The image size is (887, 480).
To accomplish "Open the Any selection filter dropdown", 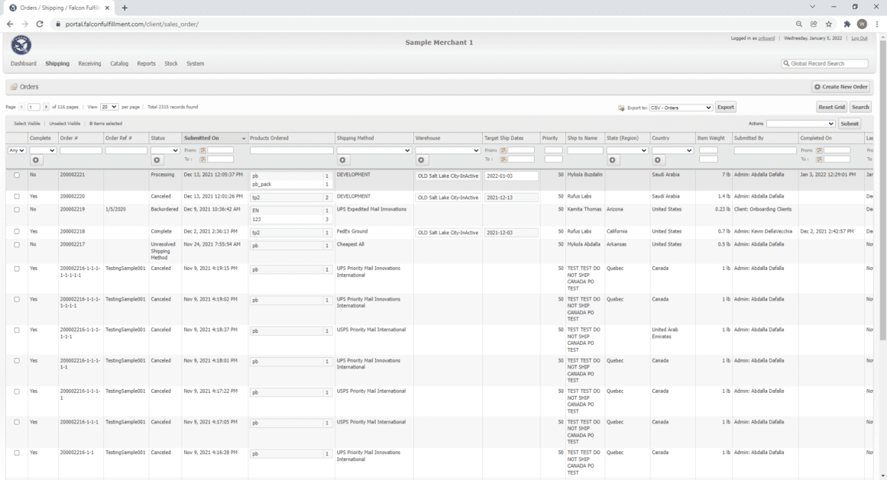I will 16,150.
